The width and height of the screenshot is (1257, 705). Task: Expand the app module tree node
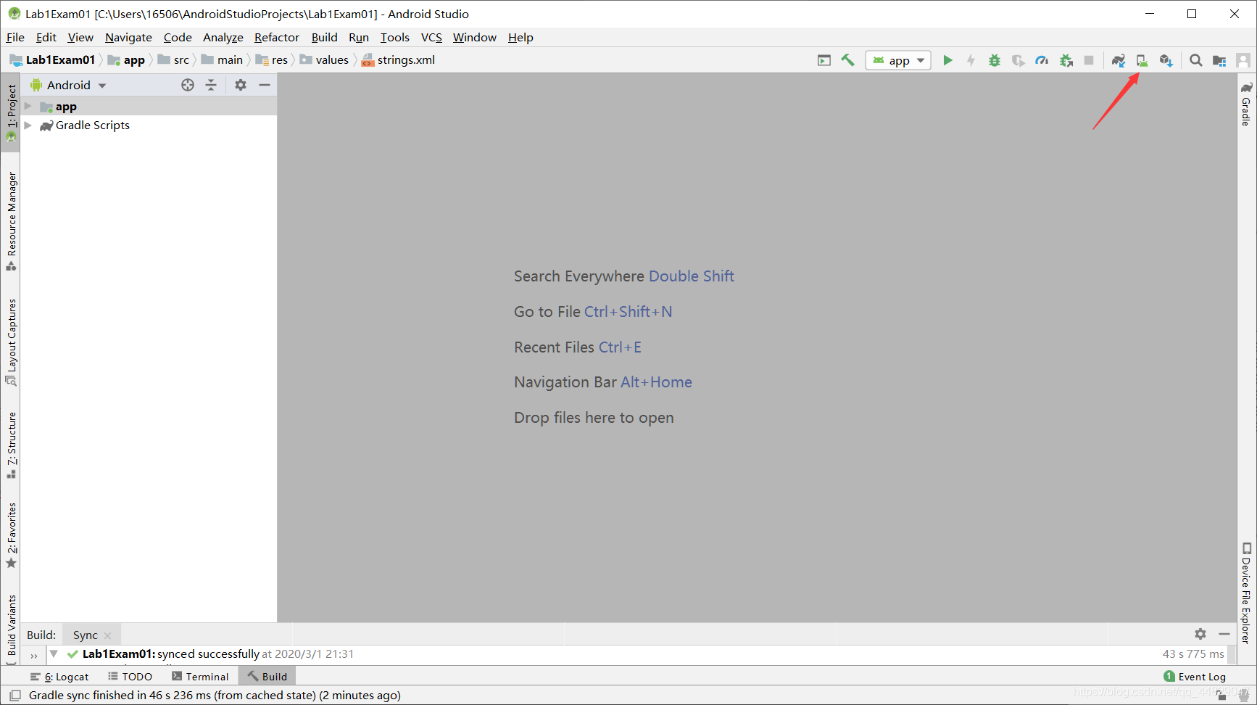[28, 107]
